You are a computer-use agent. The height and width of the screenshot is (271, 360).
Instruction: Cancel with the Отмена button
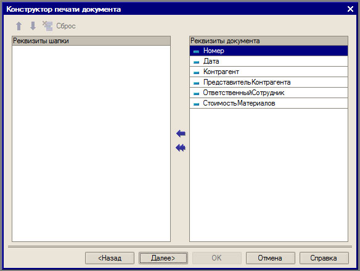271,258
